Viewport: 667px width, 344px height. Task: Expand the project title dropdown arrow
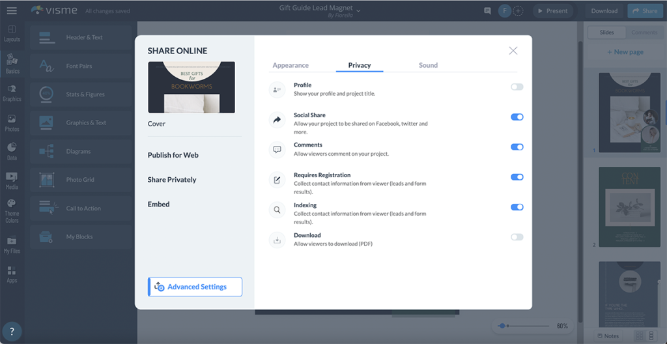(358, 10)
